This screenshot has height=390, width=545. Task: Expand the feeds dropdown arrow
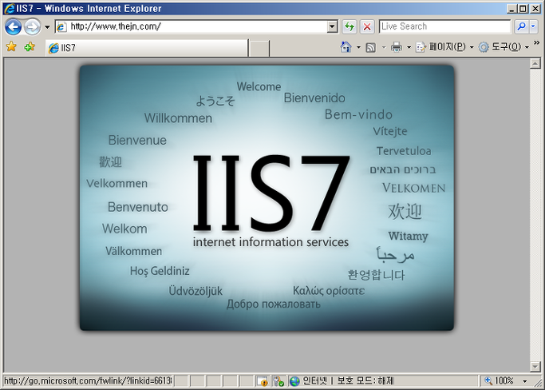(x=384, y=47)
